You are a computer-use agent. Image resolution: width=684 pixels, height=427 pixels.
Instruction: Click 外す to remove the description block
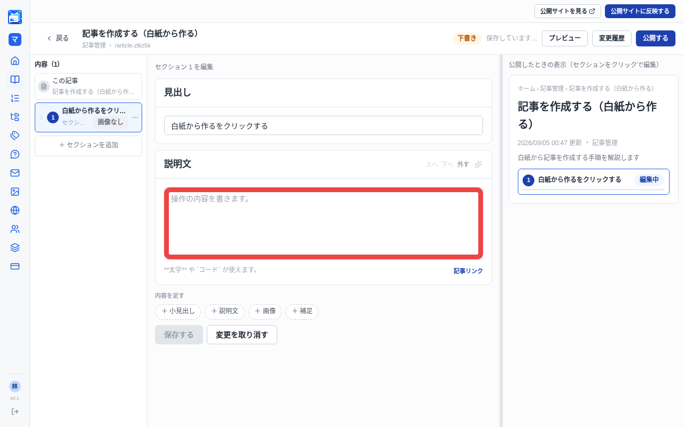463,164
